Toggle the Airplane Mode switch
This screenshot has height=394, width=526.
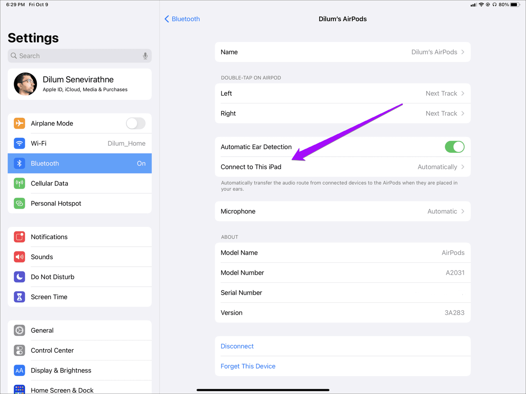[136, 123]
